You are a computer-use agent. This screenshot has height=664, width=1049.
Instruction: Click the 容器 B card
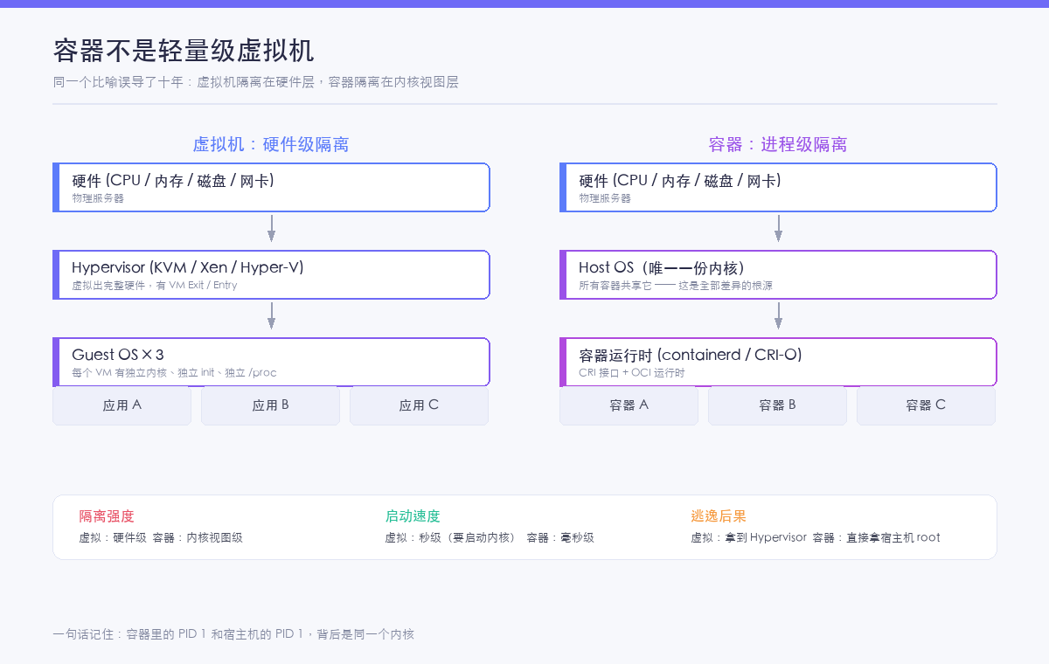[x=777, y=405]
